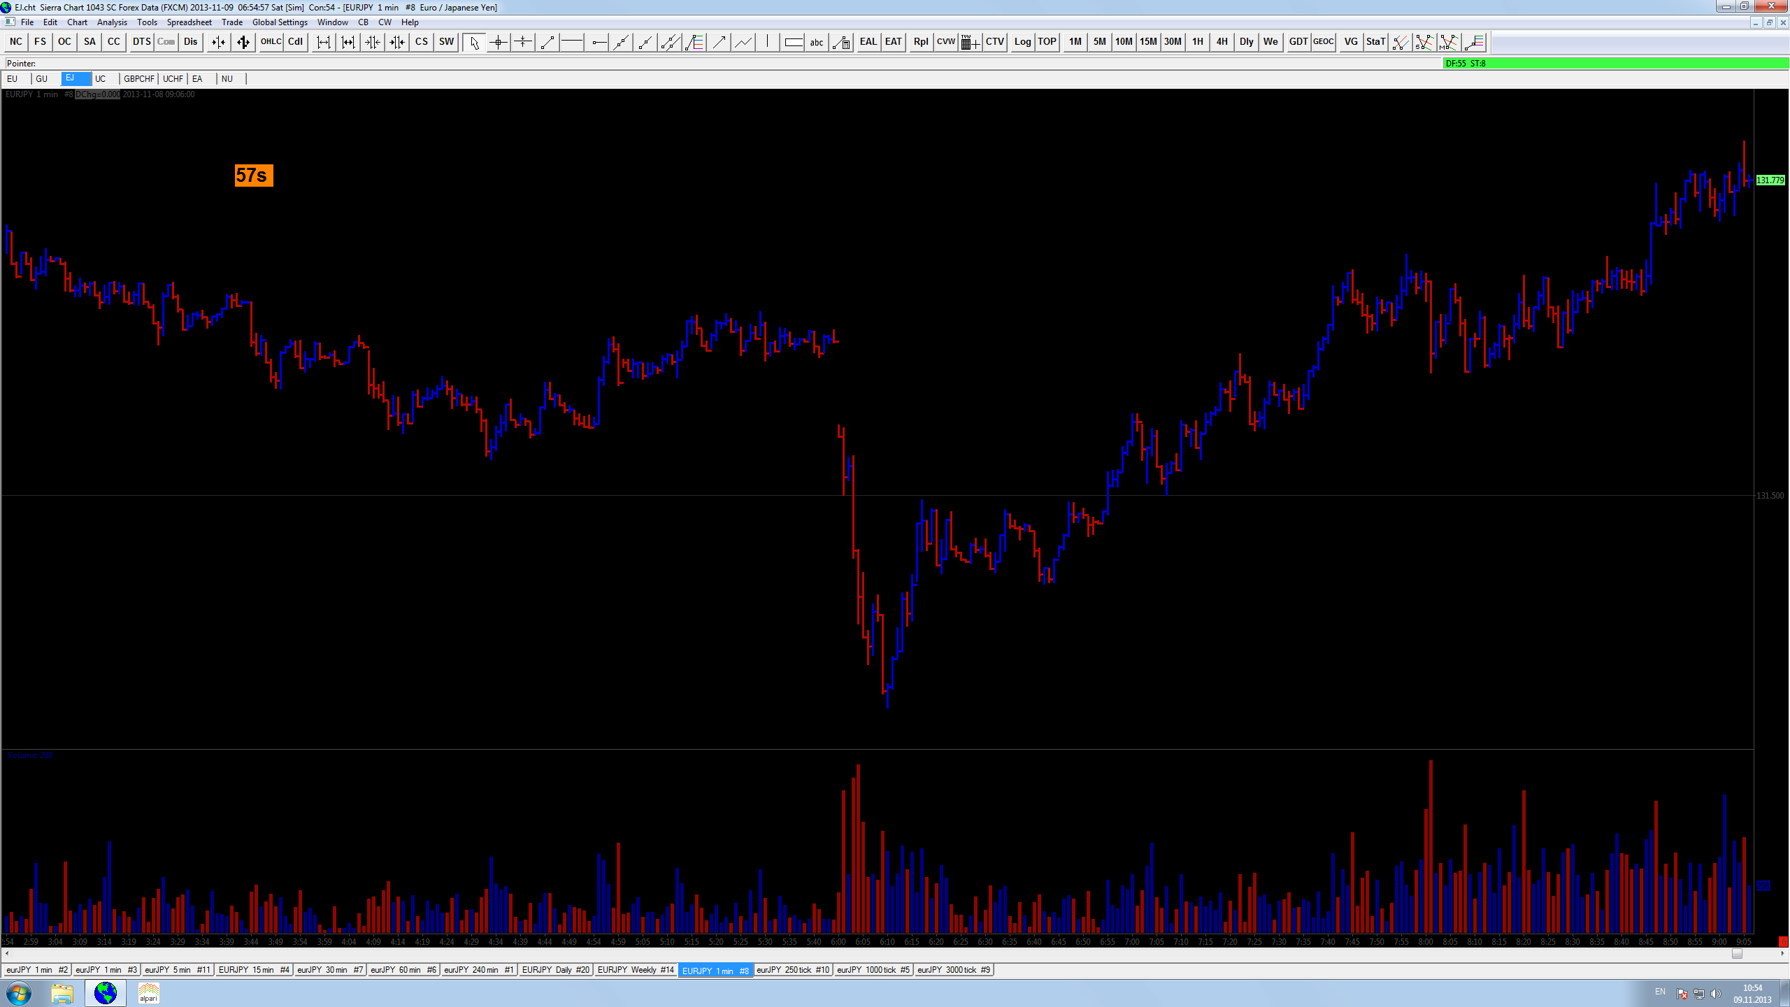
Task: Click the horizontal chart scrollbar thumb
Action: [1737, 954]
